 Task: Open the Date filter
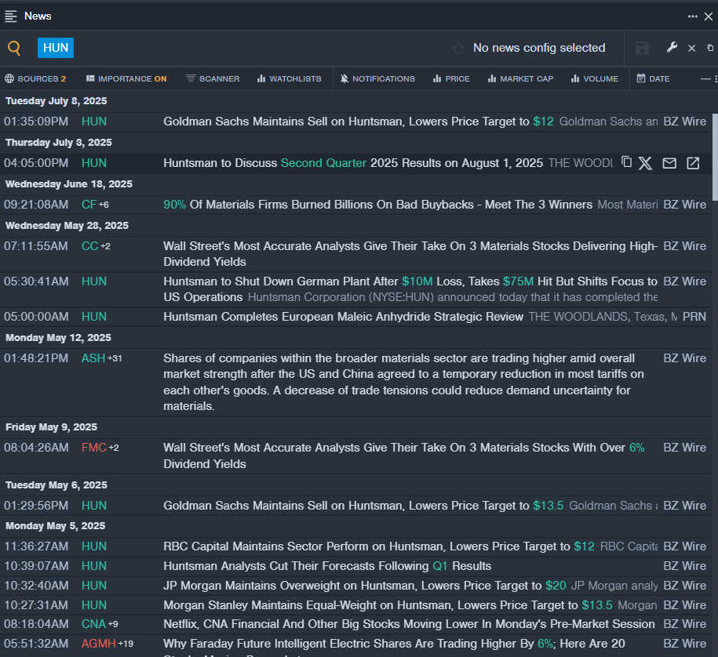tap(654, 78)
